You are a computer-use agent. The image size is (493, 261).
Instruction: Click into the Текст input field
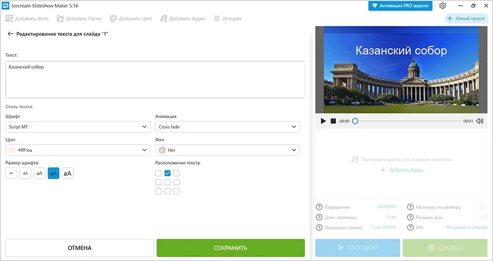tap(155, 79)
